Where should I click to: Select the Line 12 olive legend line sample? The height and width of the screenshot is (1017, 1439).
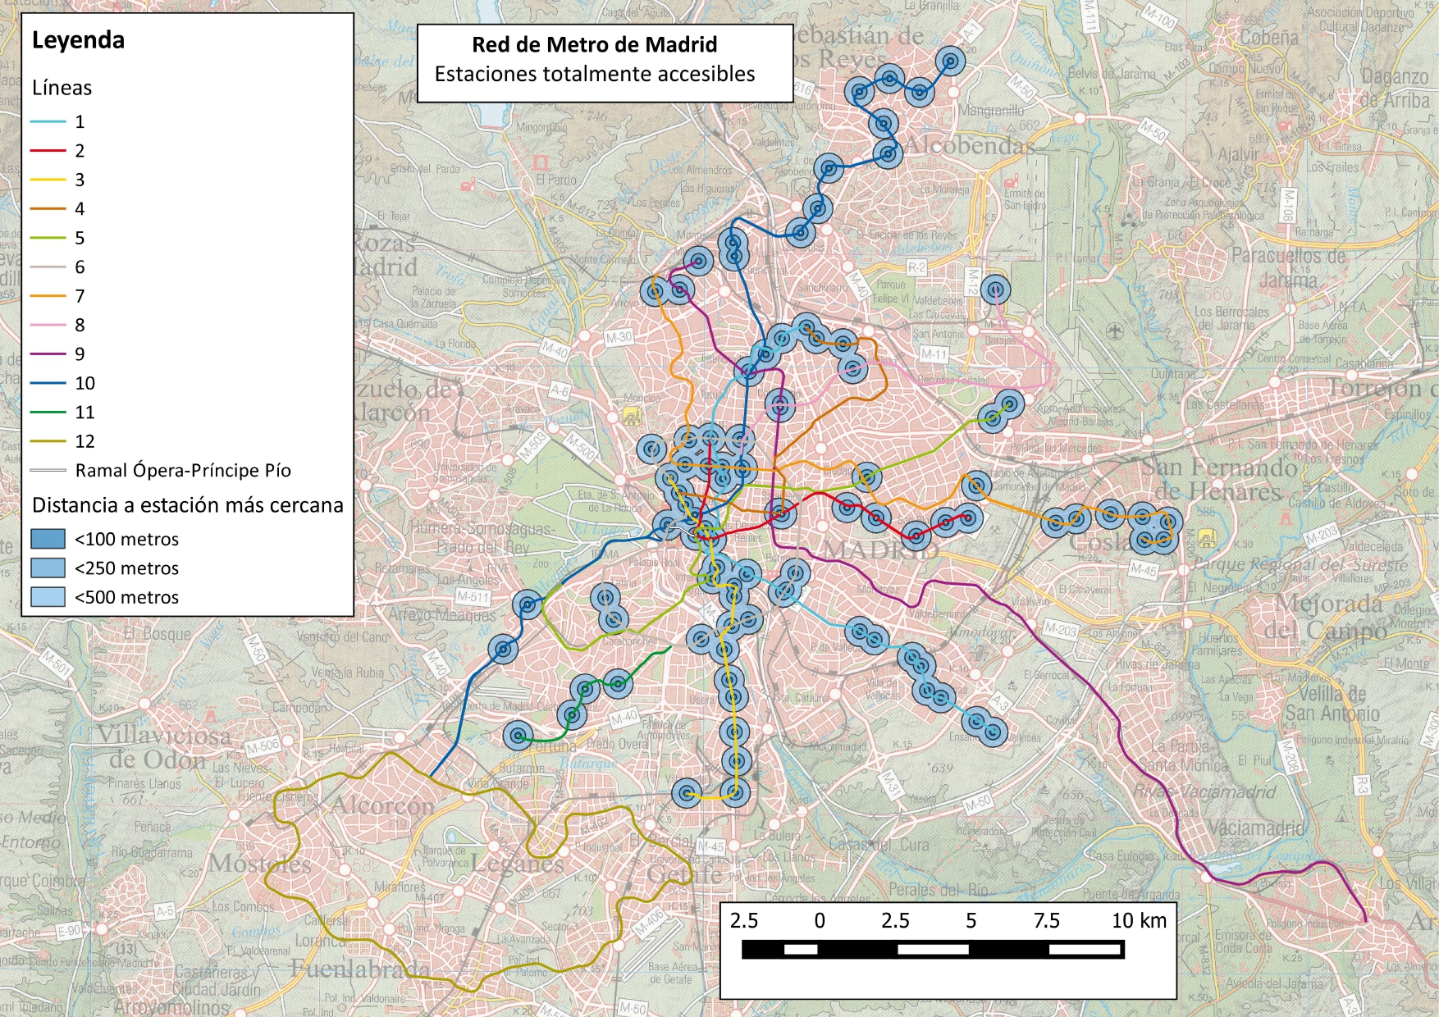(x=48, y=441)
